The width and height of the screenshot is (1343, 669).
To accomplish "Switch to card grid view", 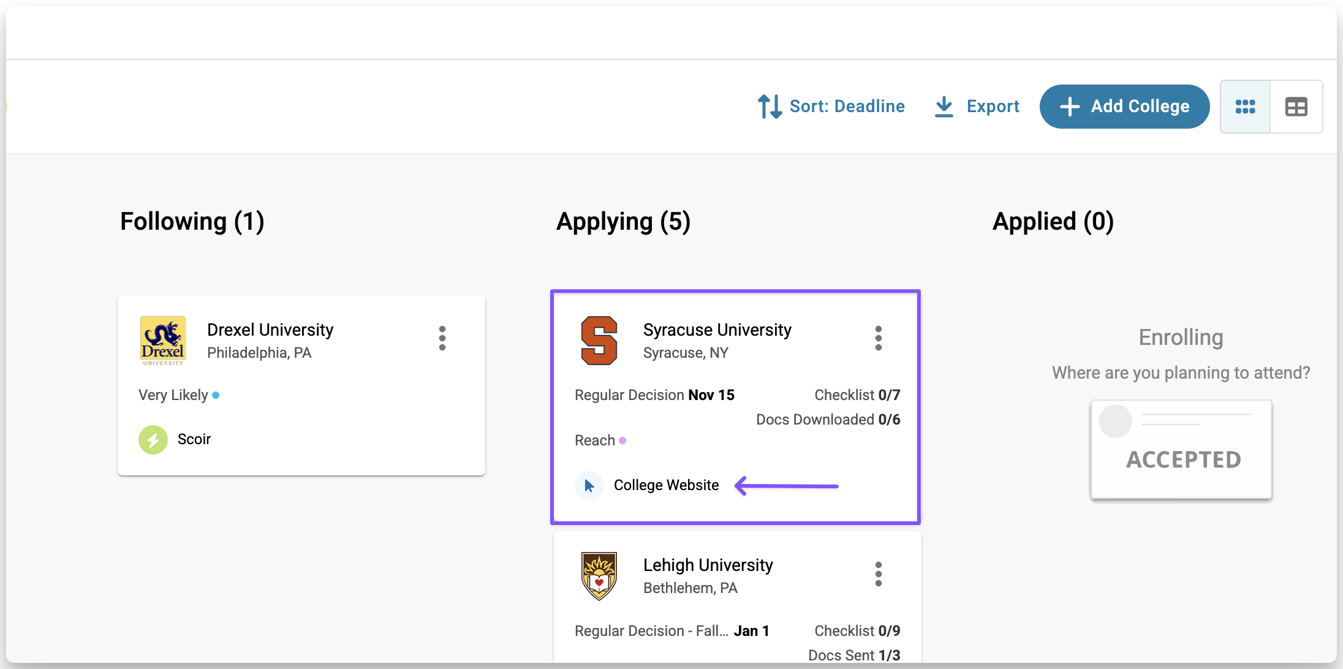I will coord(1245,107).
